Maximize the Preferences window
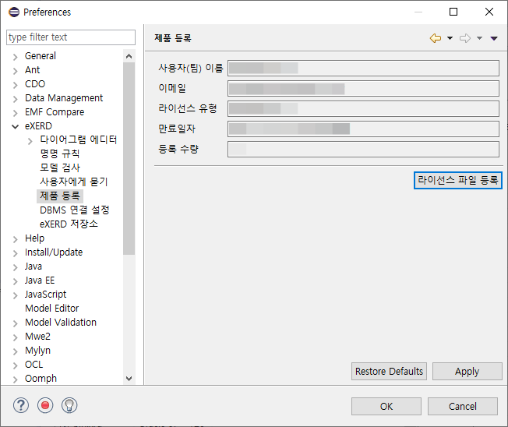The height and width of the screenshot is (427, 508). click(453, 12)
